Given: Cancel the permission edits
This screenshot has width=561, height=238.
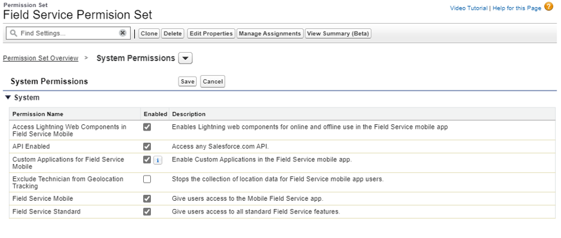Looking at the screenshot, I should [x=213, y=81].
